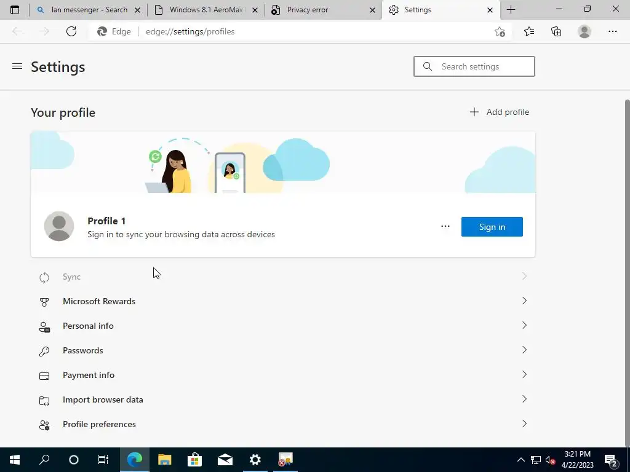Click the Personal info person icon
The image size is (630, 472).
(x=44, y=327)
